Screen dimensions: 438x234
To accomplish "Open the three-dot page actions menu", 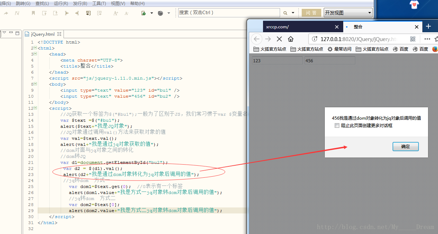I will 427,39.
